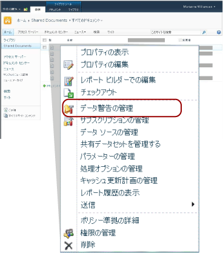The image size is (223, 253).
Task: Switch to the ドキュメント ribbon tab
Action: point(55,10)
